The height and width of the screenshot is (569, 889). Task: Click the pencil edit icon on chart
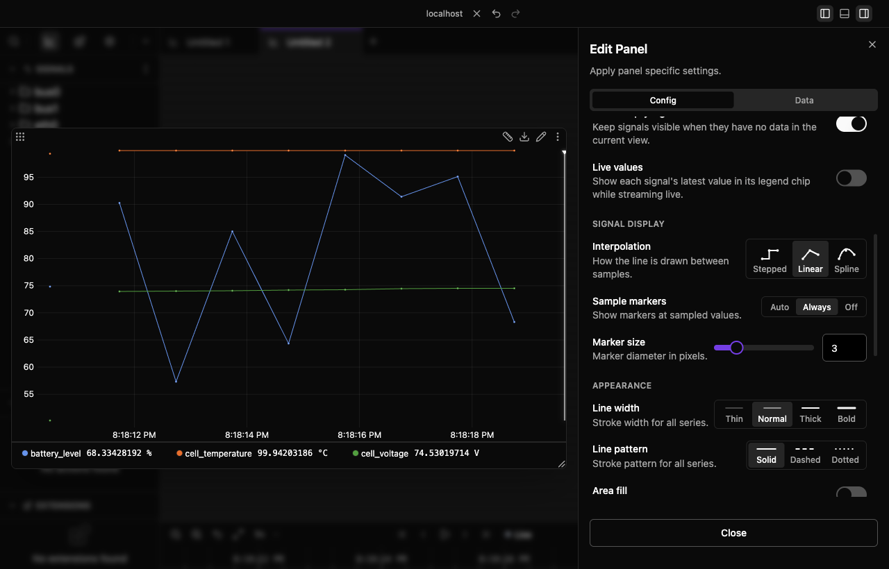[x=541, y=137]
